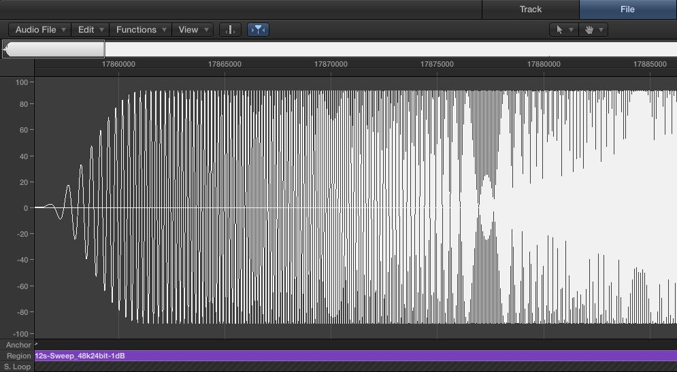
Task: Toggle the transient editing mode button
Action: (x=230, y=30)
